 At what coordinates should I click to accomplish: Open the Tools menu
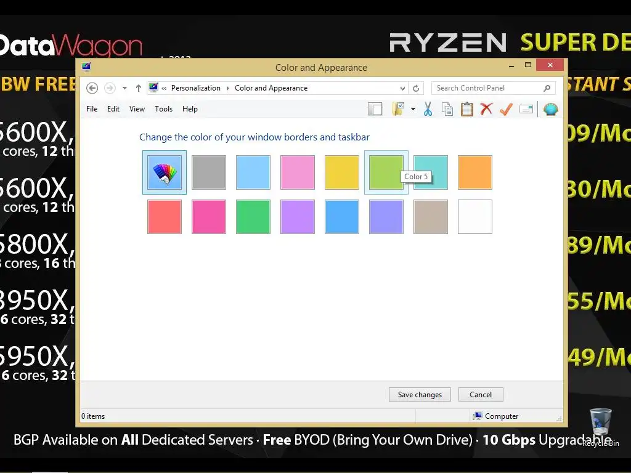coord(163,109)
